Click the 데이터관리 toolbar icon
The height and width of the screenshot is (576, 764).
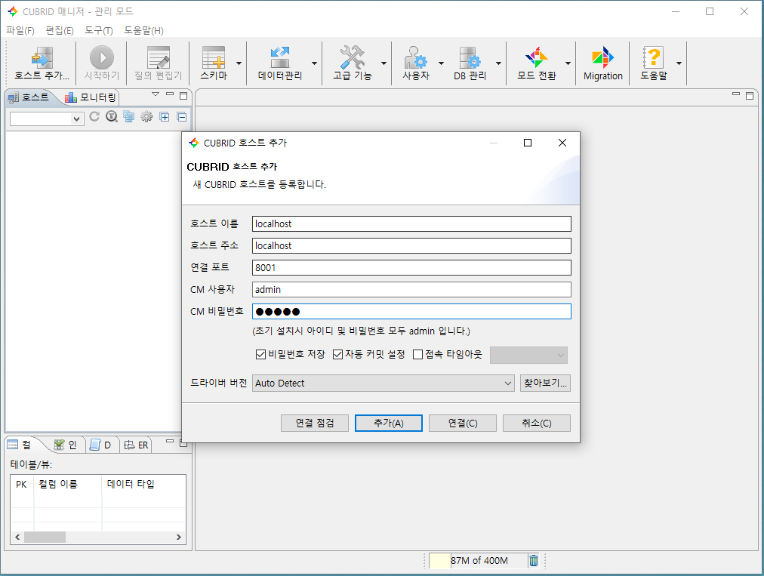click(x=280, y=57)
